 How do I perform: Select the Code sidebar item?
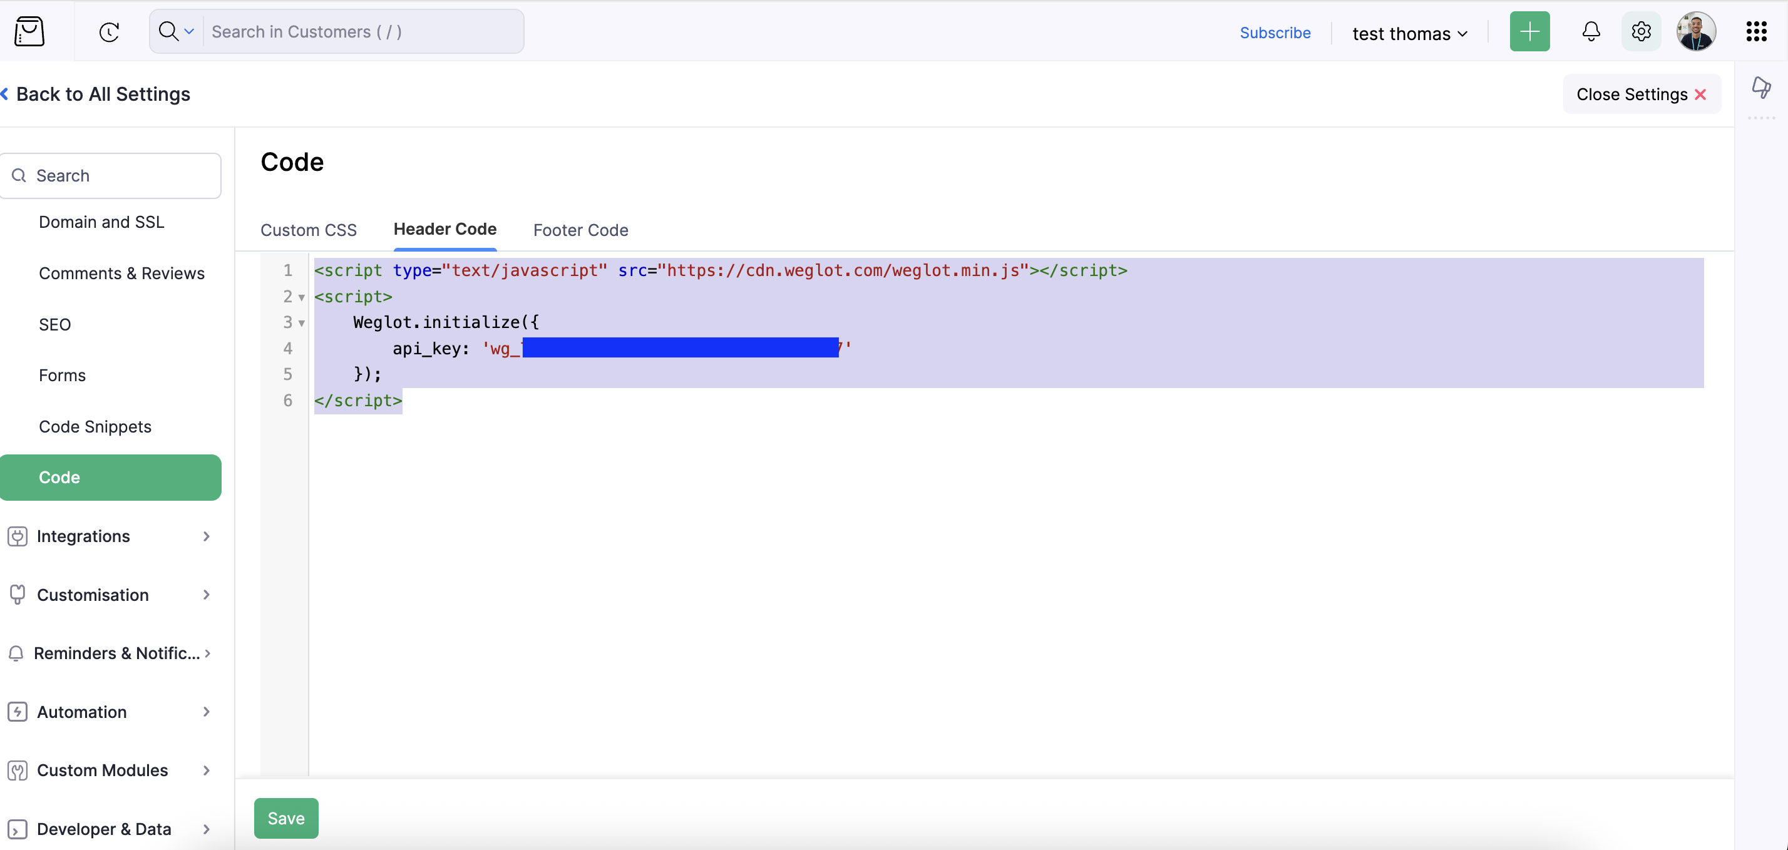[110, 478]
